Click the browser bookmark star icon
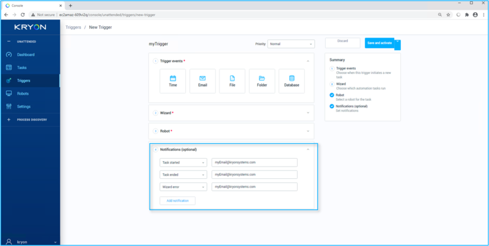Image resolution: width=489 pixels, height=246 pixels. [x=448, y=14]
